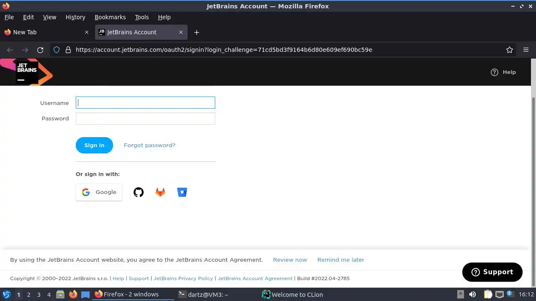Switch to dartz@VM3 terminal window
The width and height of the screenshot is (536, 301).
pos(216,294)
